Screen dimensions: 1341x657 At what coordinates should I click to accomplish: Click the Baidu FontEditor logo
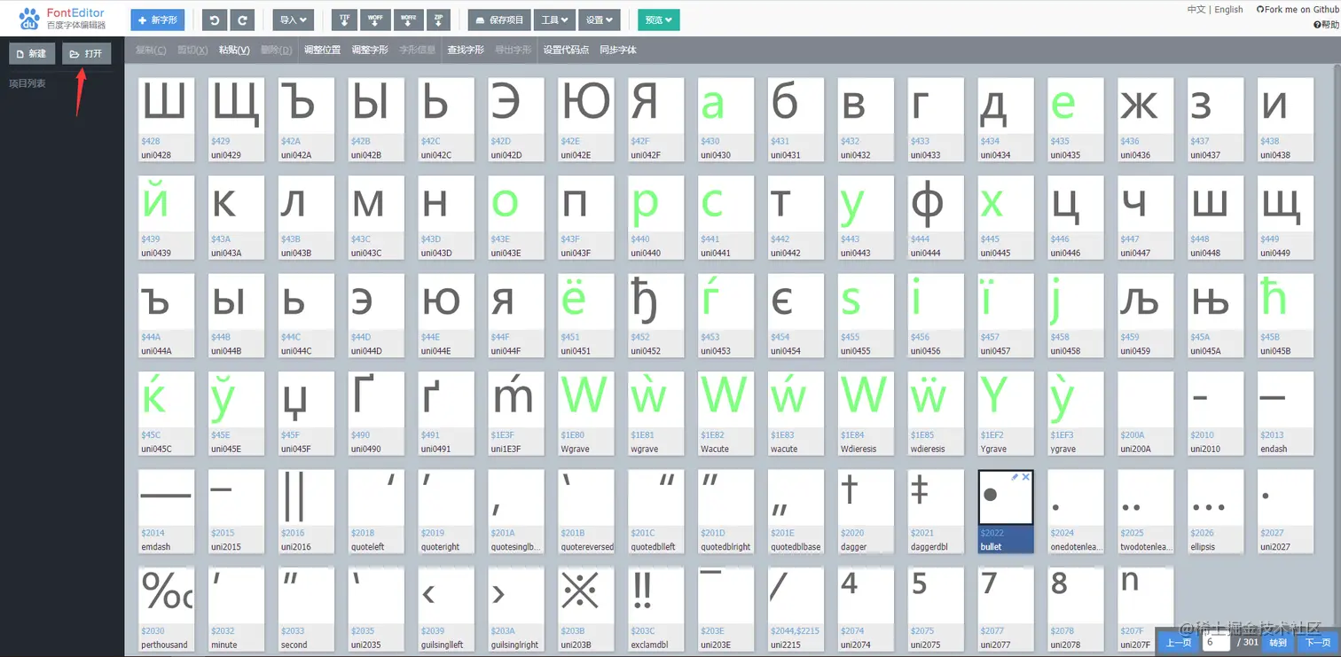pos(63,19)
